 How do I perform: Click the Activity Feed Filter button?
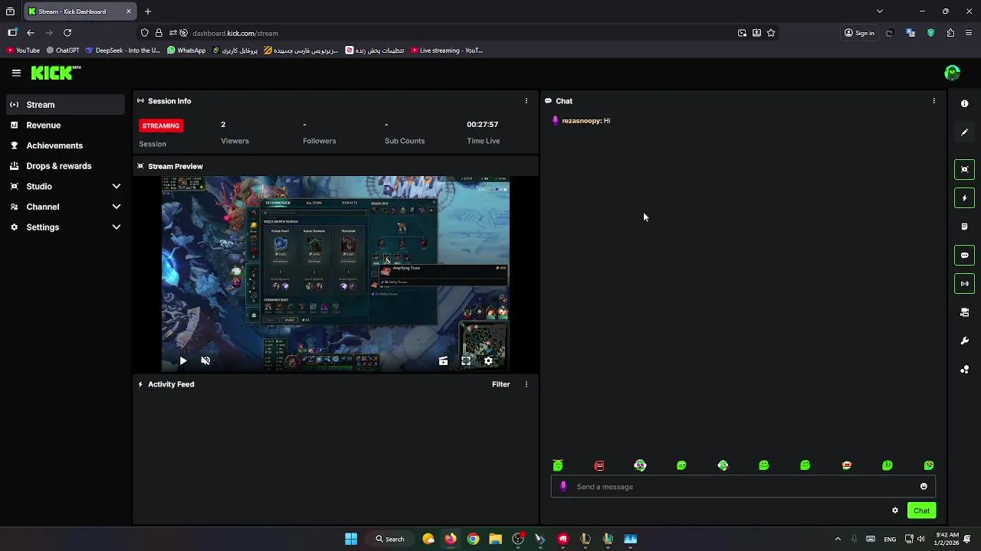(500, 384)
